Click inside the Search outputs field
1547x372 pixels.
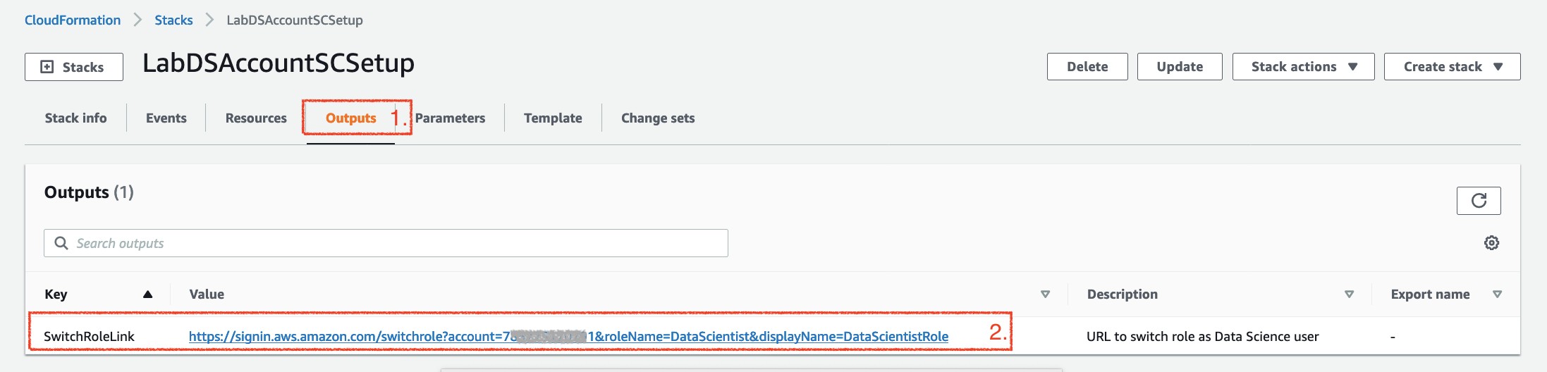[x=386, y=243]
